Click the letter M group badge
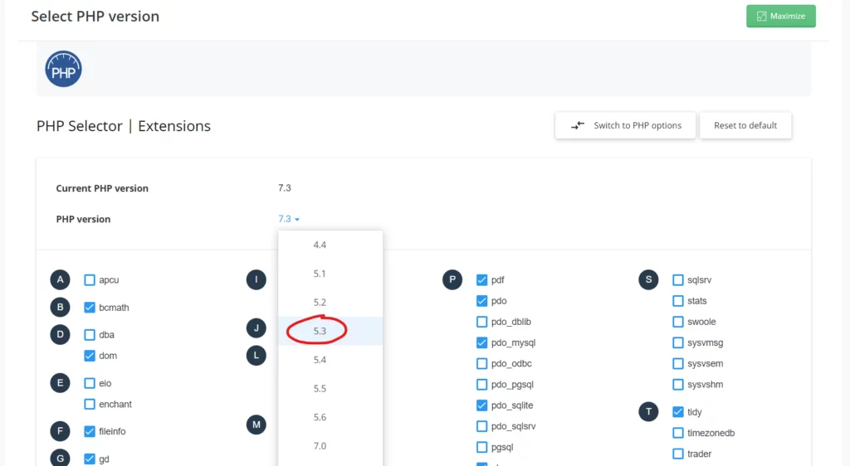The image size is (850, 466). [256, 425]
